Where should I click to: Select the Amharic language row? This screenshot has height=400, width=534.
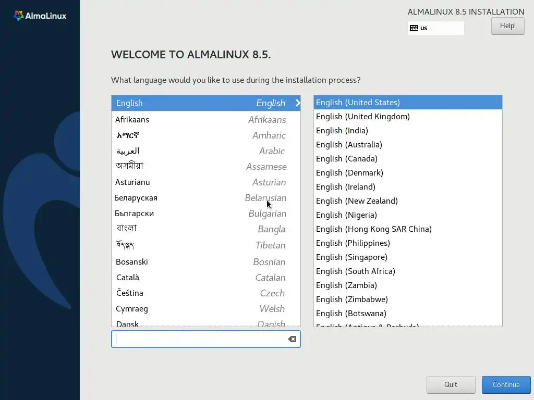(x=205, y=135)
